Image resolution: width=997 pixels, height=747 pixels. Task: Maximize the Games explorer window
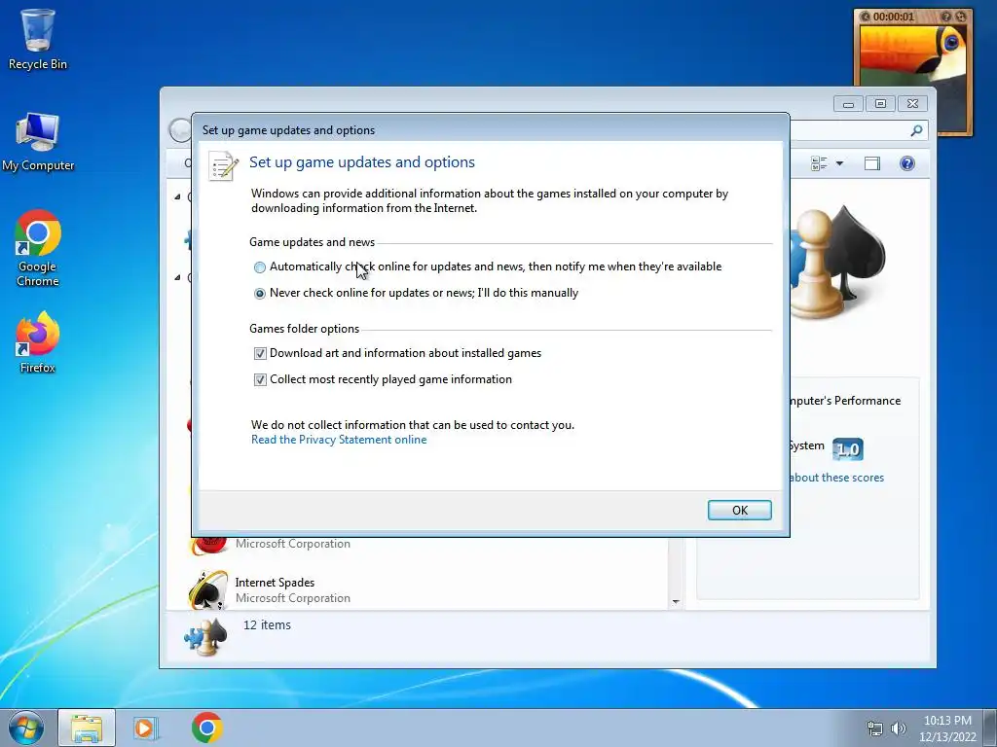880,104
